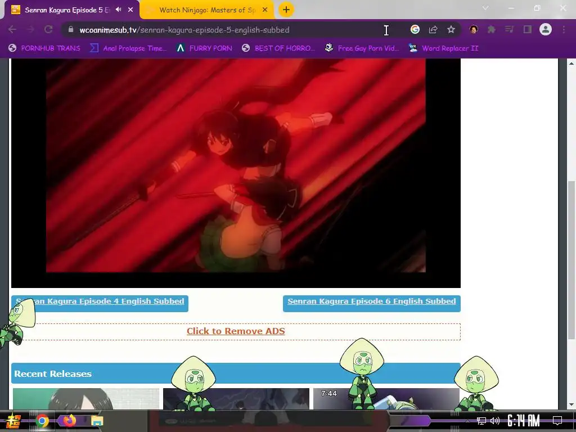Share this page icon
This screenshot has height=432, width=576.
(433, 29)
